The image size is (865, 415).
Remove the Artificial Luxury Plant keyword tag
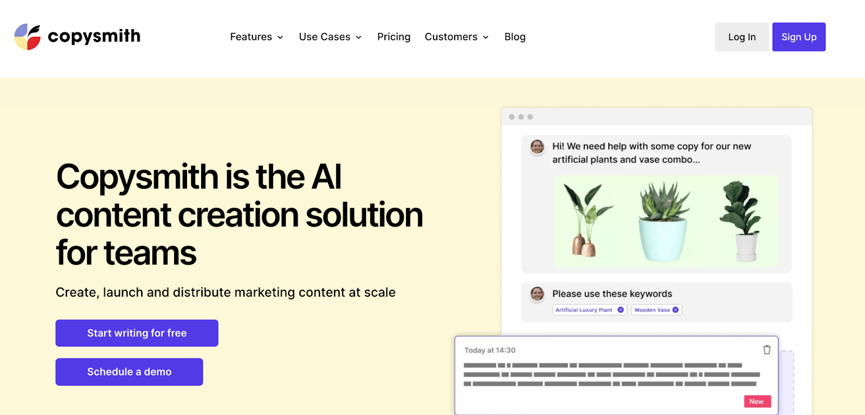621,310
